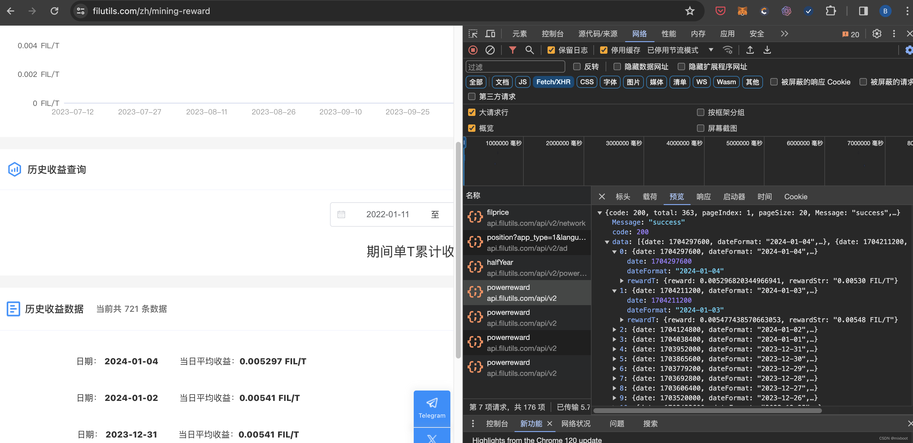
Task: Open DevTools three-dot customize menu
Action: (893, 34)
